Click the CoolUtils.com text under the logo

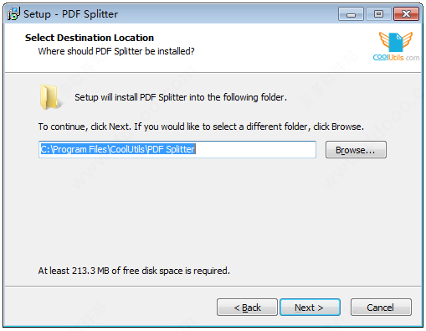coord(396,58)
